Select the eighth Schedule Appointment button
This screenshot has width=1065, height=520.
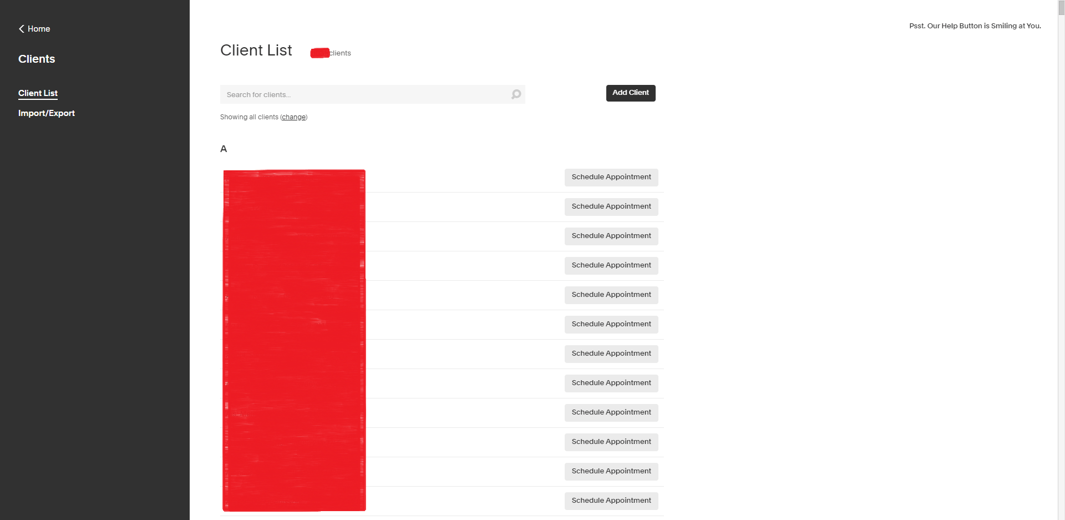click(x=611, y=383)
